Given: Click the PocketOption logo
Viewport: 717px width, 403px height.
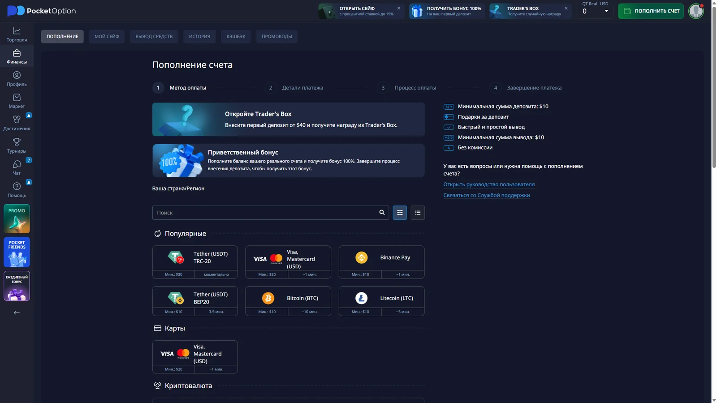Looking at the screenshot, I should (42, 11).
